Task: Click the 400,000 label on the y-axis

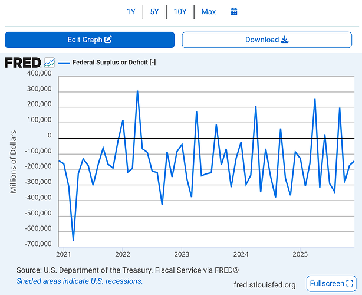Action: click(38, 75)
